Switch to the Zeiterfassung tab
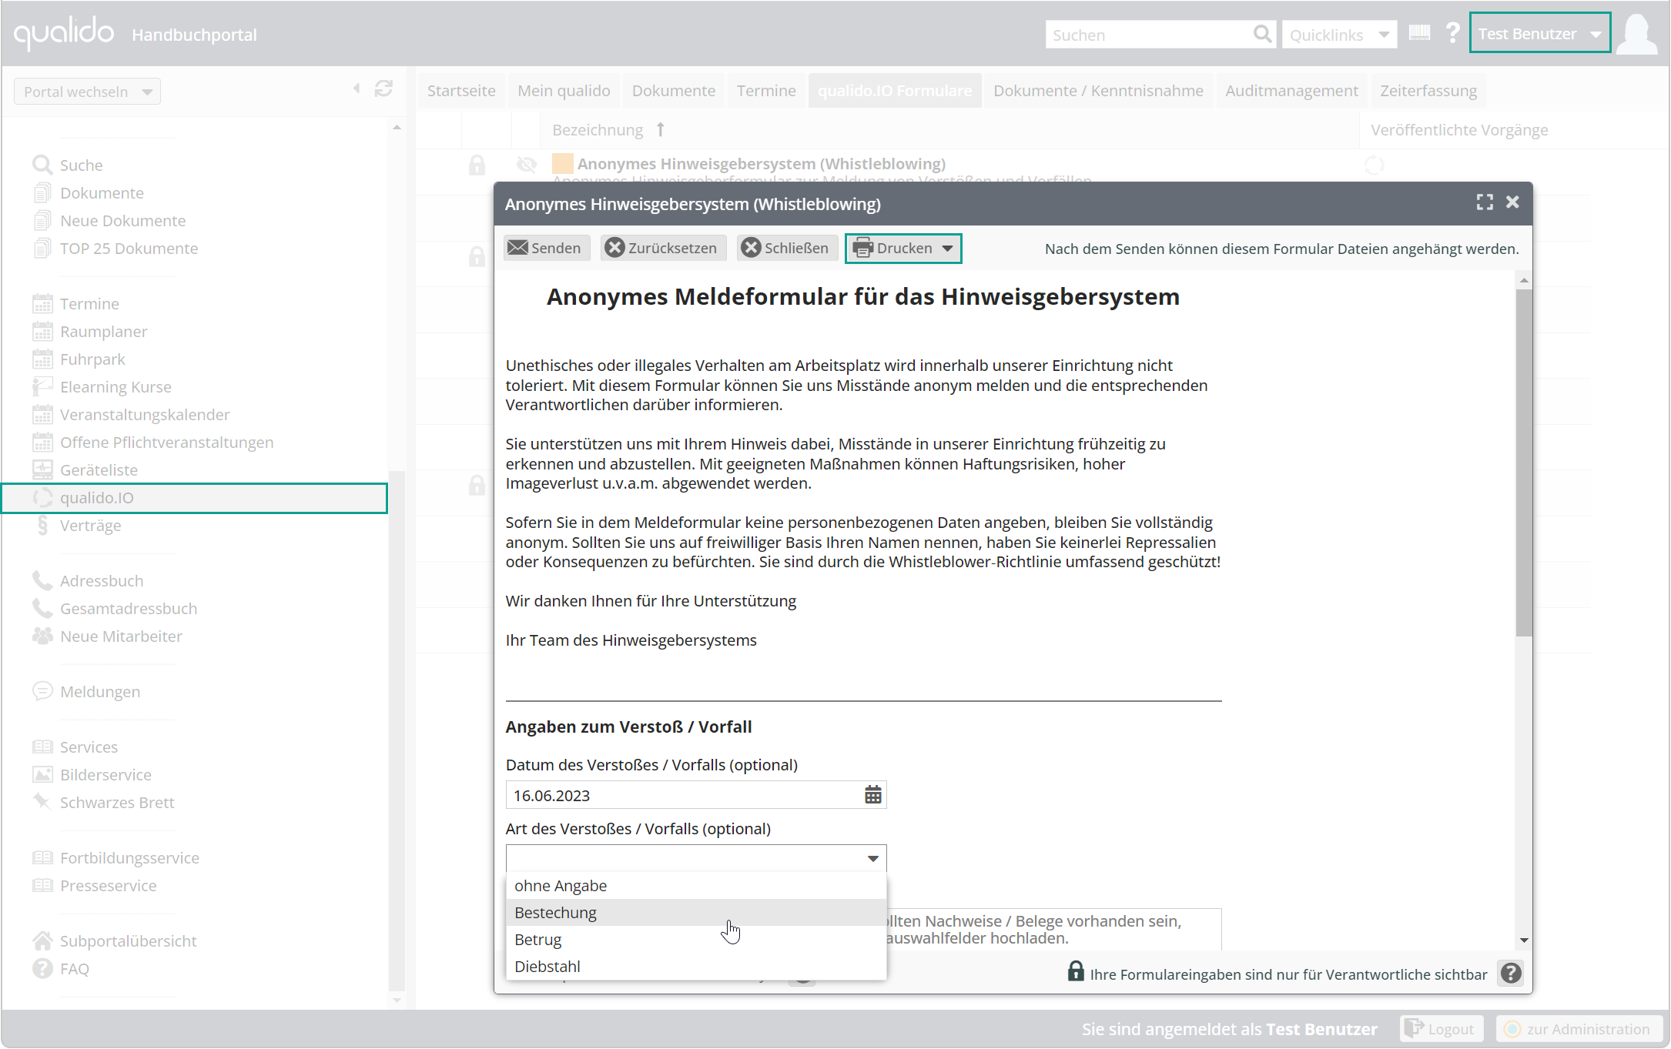 point(1428,91)
